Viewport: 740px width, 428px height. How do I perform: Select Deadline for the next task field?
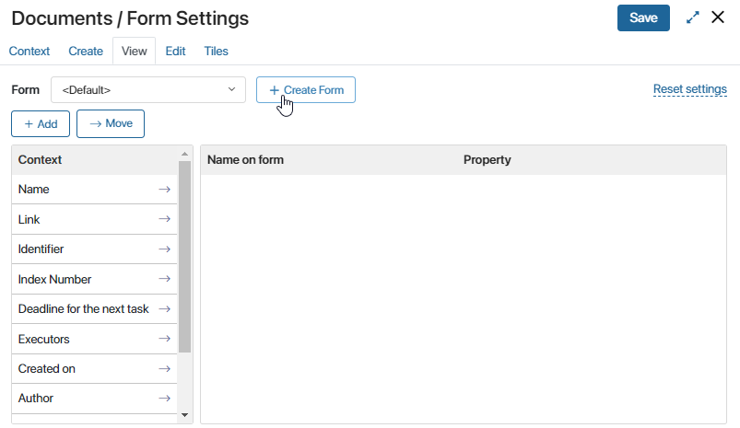pos(94,308)
